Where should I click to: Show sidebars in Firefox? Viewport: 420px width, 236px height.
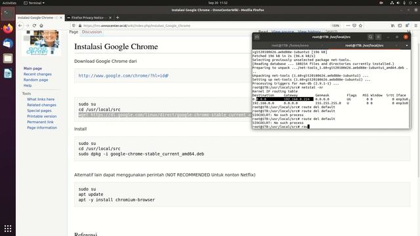click(400, 26)
